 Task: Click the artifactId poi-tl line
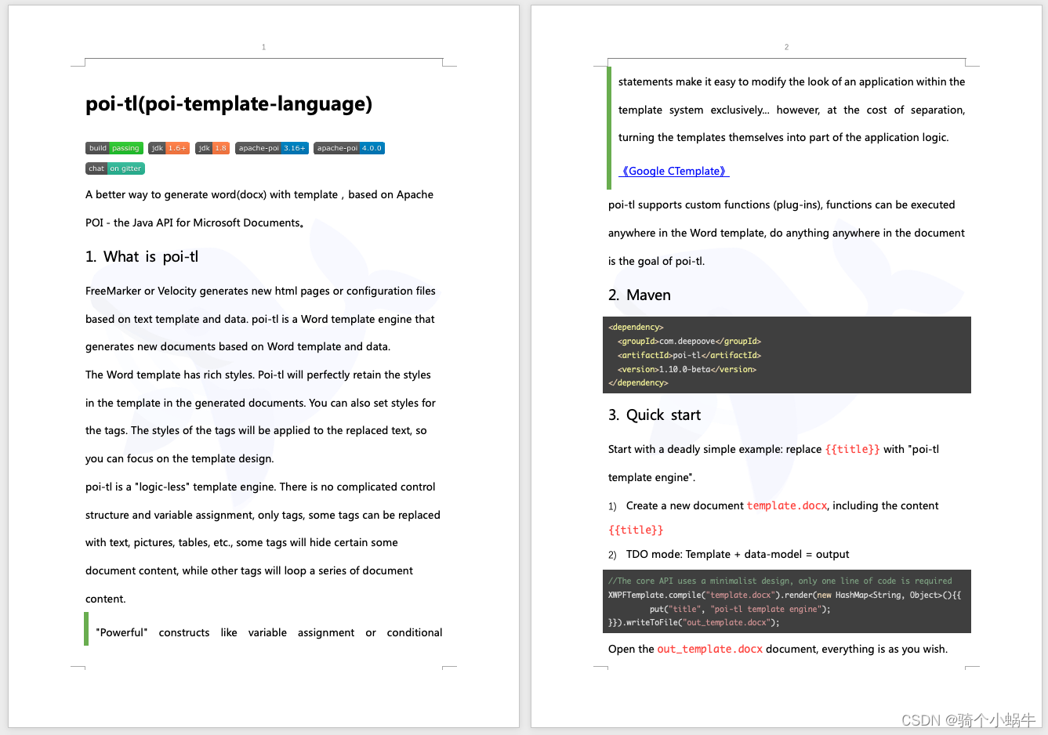pyautogui.click(x=689, y=355)
